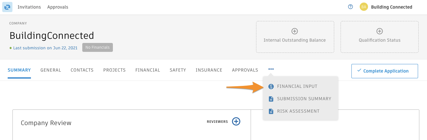Click the Financial Input dollar icon
This screenshot has width=427, height=140.
[x=271, y=86]
